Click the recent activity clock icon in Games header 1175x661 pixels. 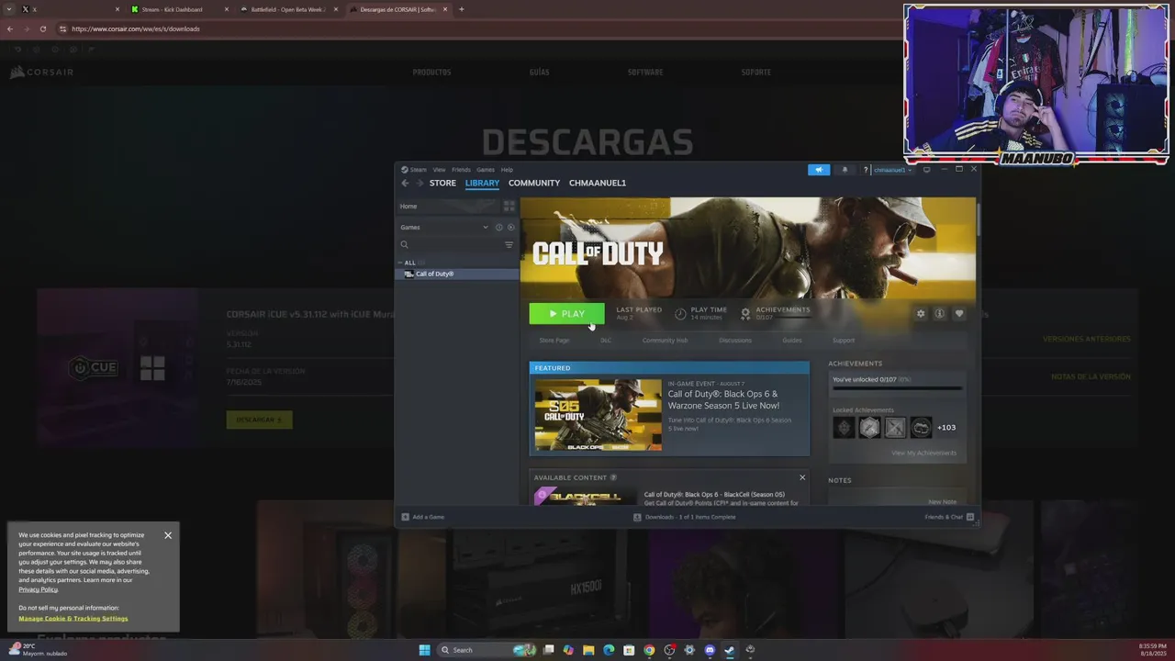499,228
